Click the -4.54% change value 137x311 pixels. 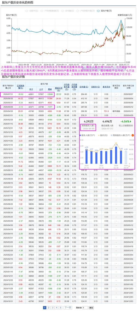click(x=126, y=121)
